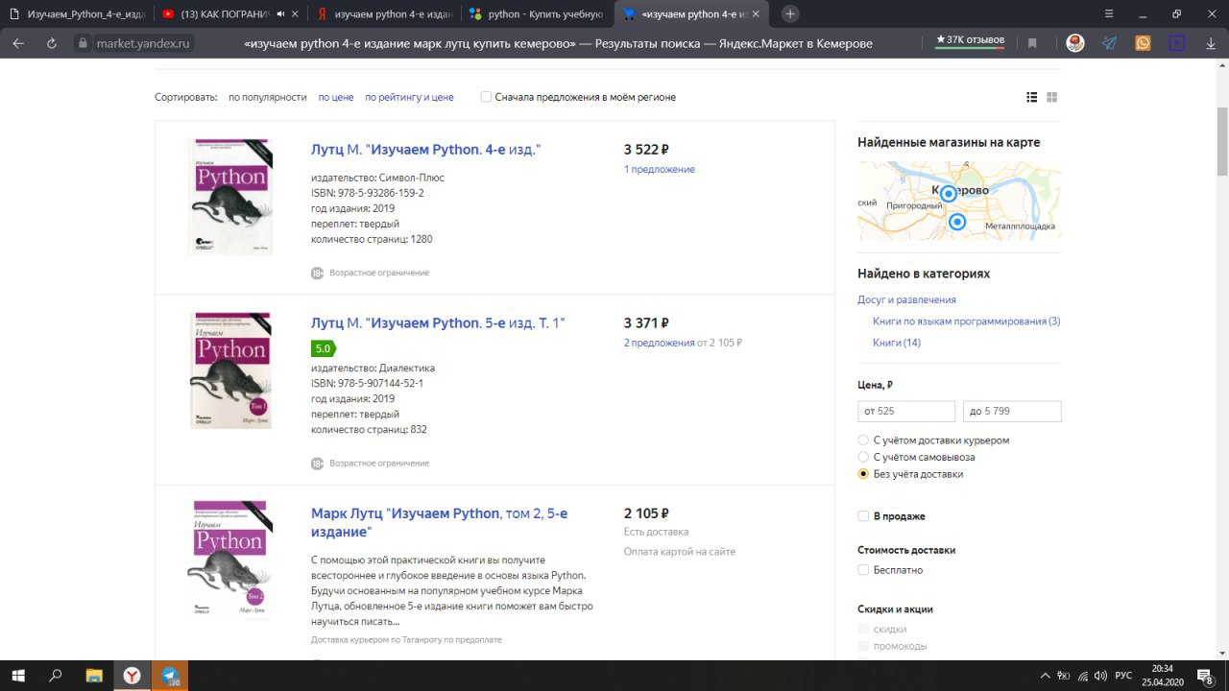Click '1 предложение' offers link
Screen dimensions: 1229x691
660,170
